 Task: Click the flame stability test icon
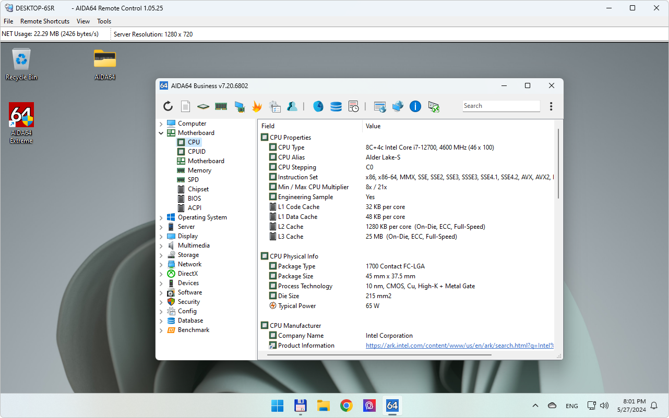257,106
